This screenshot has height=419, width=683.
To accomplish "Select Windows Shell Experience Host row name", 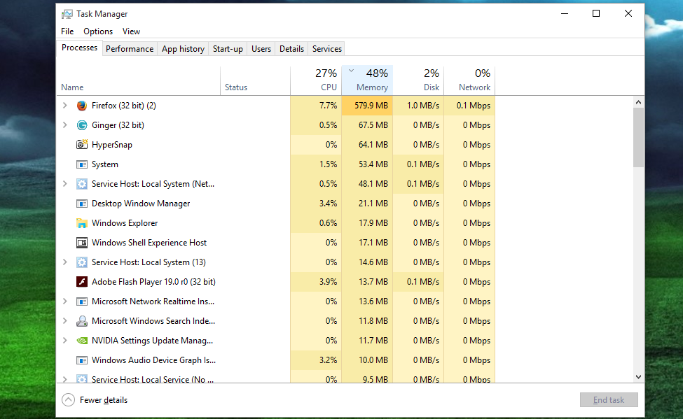I will click(x=149, y=243).
